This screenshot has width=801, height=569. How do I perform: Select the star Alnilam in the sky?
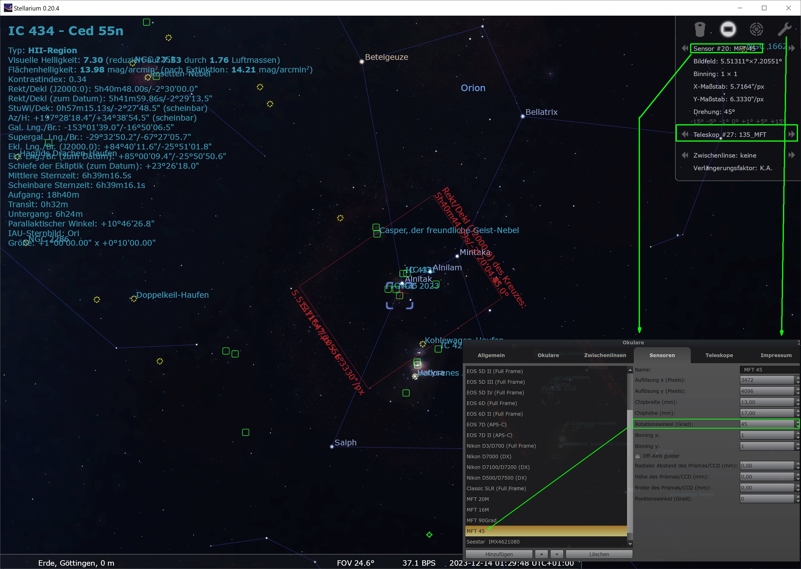[430, 271]
